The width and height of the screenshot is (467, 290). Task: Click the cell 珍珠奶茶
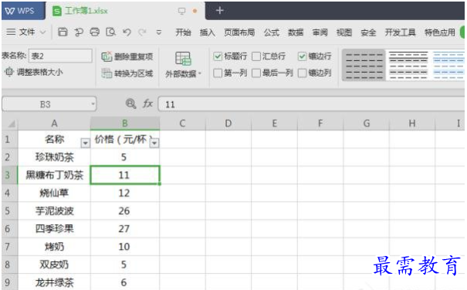[x=54, y=157]
